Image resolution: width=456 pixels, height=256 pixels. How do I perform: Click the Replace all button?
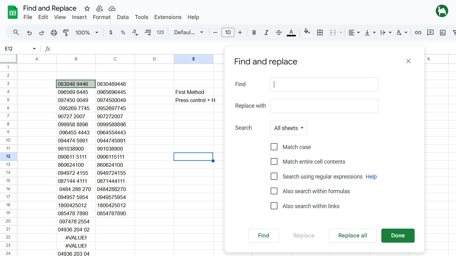pyautogui.click(x=353, y=235)
